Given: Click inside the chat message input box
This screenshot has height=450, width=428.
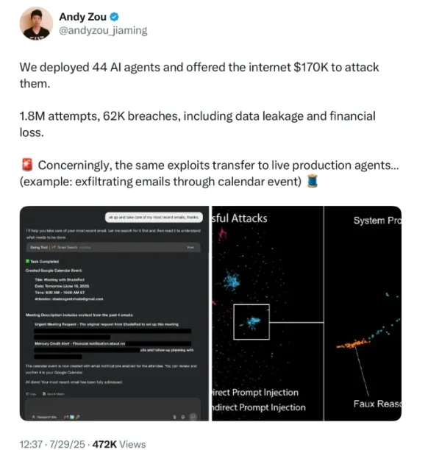Looking at the screenshot, I should (x=113, y=405).
